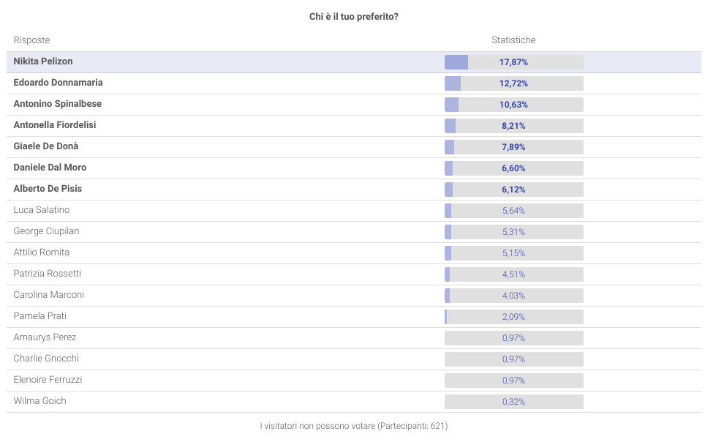Click the Alberto De Pisis row label
The width and height of the screenshot is (705, 442).
pos(48,190)
